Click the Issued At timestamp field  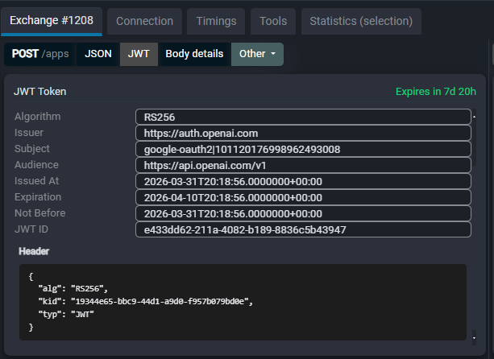303,181
